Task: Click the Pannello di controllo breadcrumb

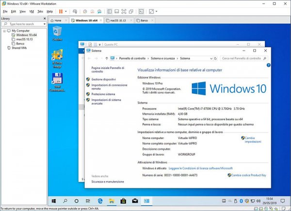Action: click(132, 58)
